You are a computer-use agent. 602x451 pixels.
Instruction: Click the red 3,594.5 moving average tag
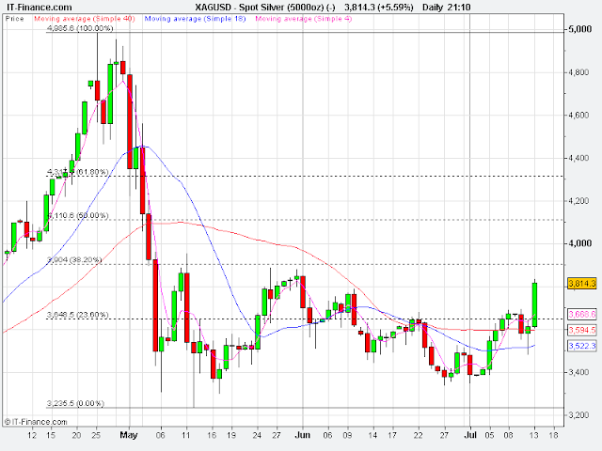[x=582, y=330]
